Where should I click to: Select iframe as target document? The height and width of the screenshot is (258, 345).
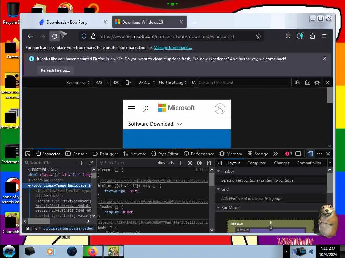click(298, 154)
